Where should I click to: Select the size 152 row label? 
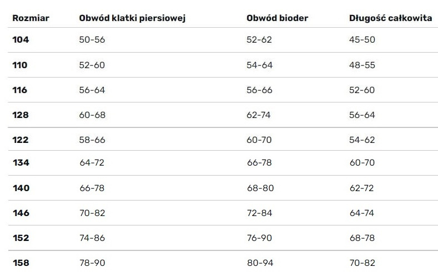21,238
